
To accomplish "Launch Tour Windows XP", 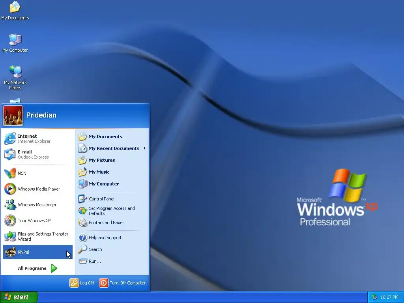I will tap(37, 221).
